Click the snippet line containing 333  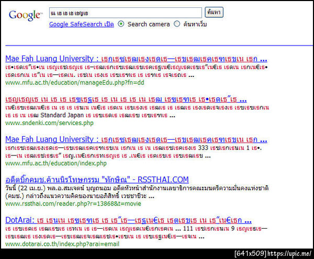click(133, 148)
